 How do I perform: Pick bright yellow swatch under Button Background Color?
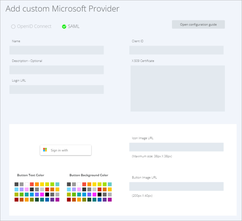94,184
